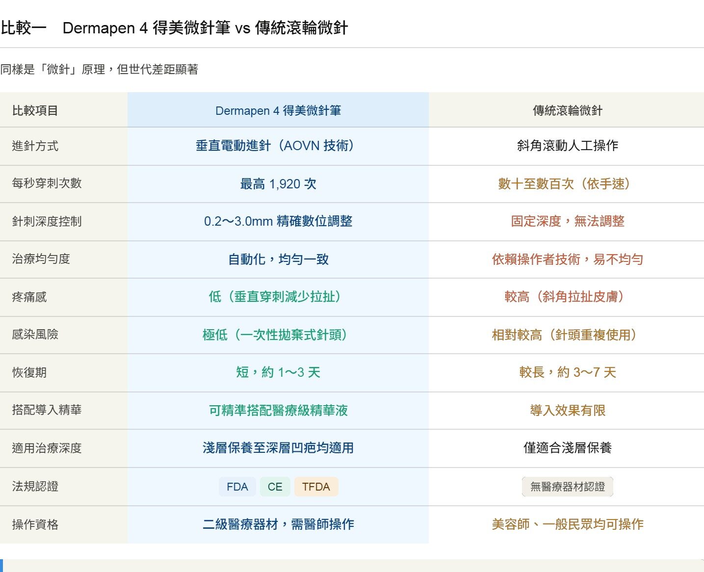Click cell 斜角滾動人工操作

(567, 146)
